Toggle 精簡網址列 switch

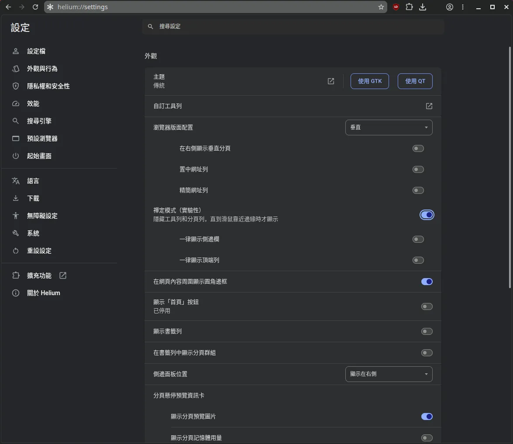[x=418, y=190]
